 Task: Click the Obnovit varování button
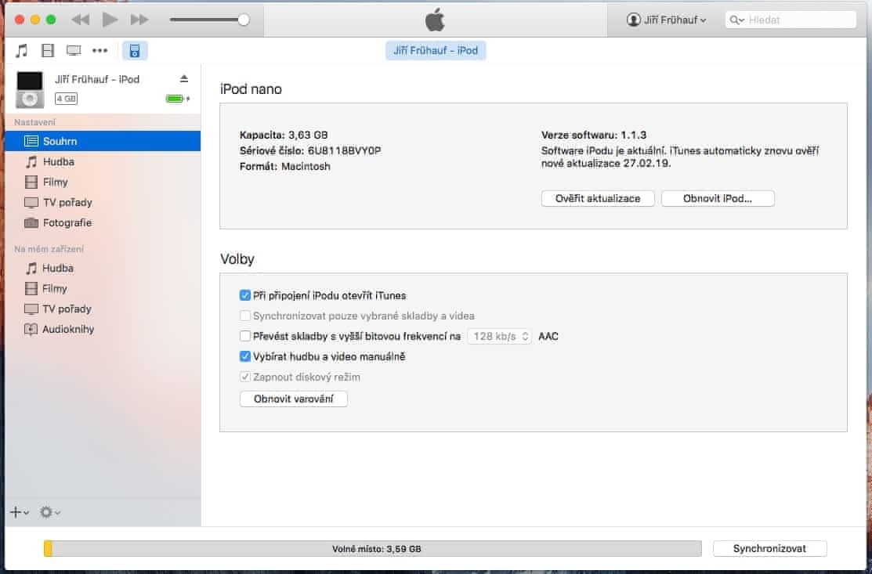click(x=294, y=399)
